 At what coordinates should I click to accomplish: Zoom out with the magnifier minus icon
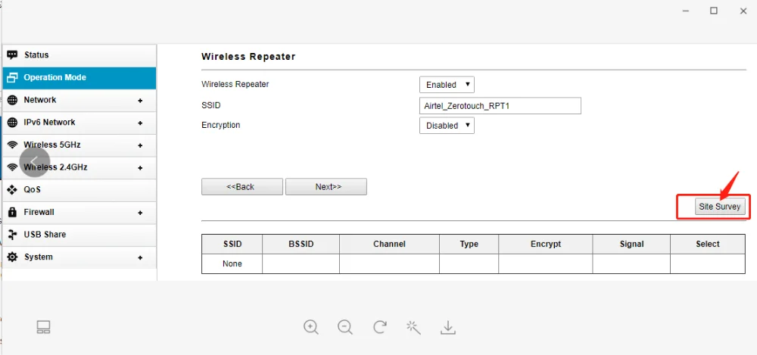[345, 328]
